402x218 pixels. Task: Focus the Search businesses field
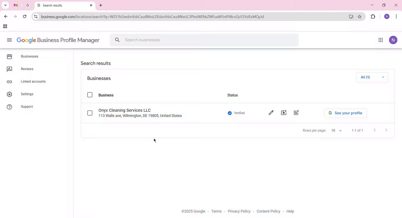[204, 40]
